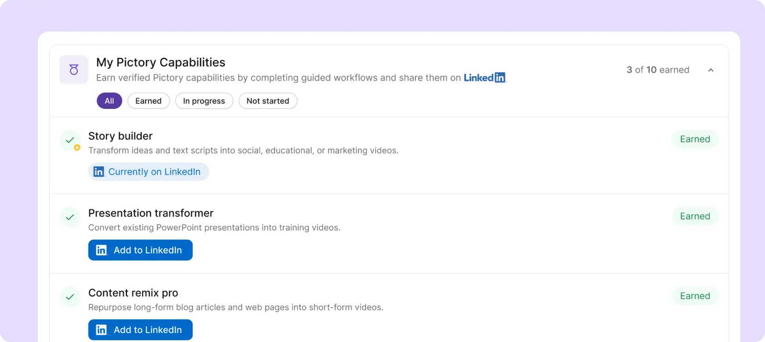Click the LinkedIn logo in the subtitle
This screenshot has width=765, height=342.
485,77
